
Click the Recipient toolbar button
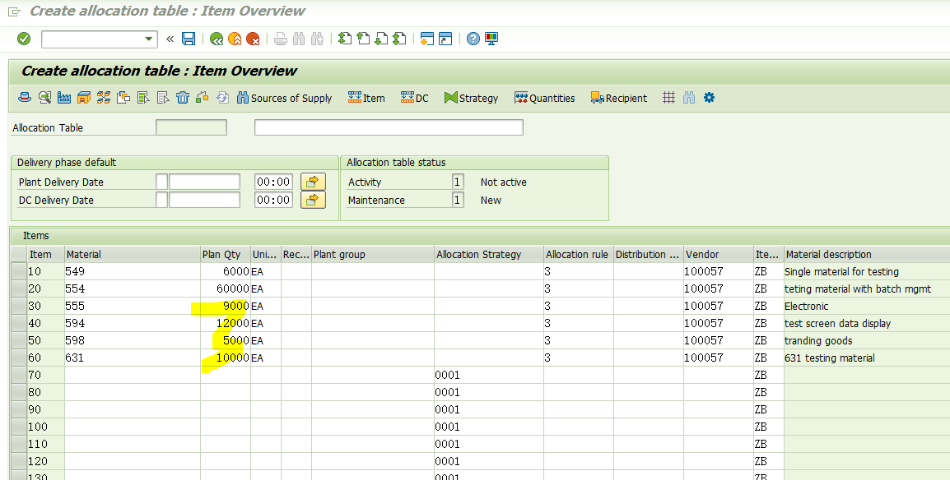pos(618,98)
